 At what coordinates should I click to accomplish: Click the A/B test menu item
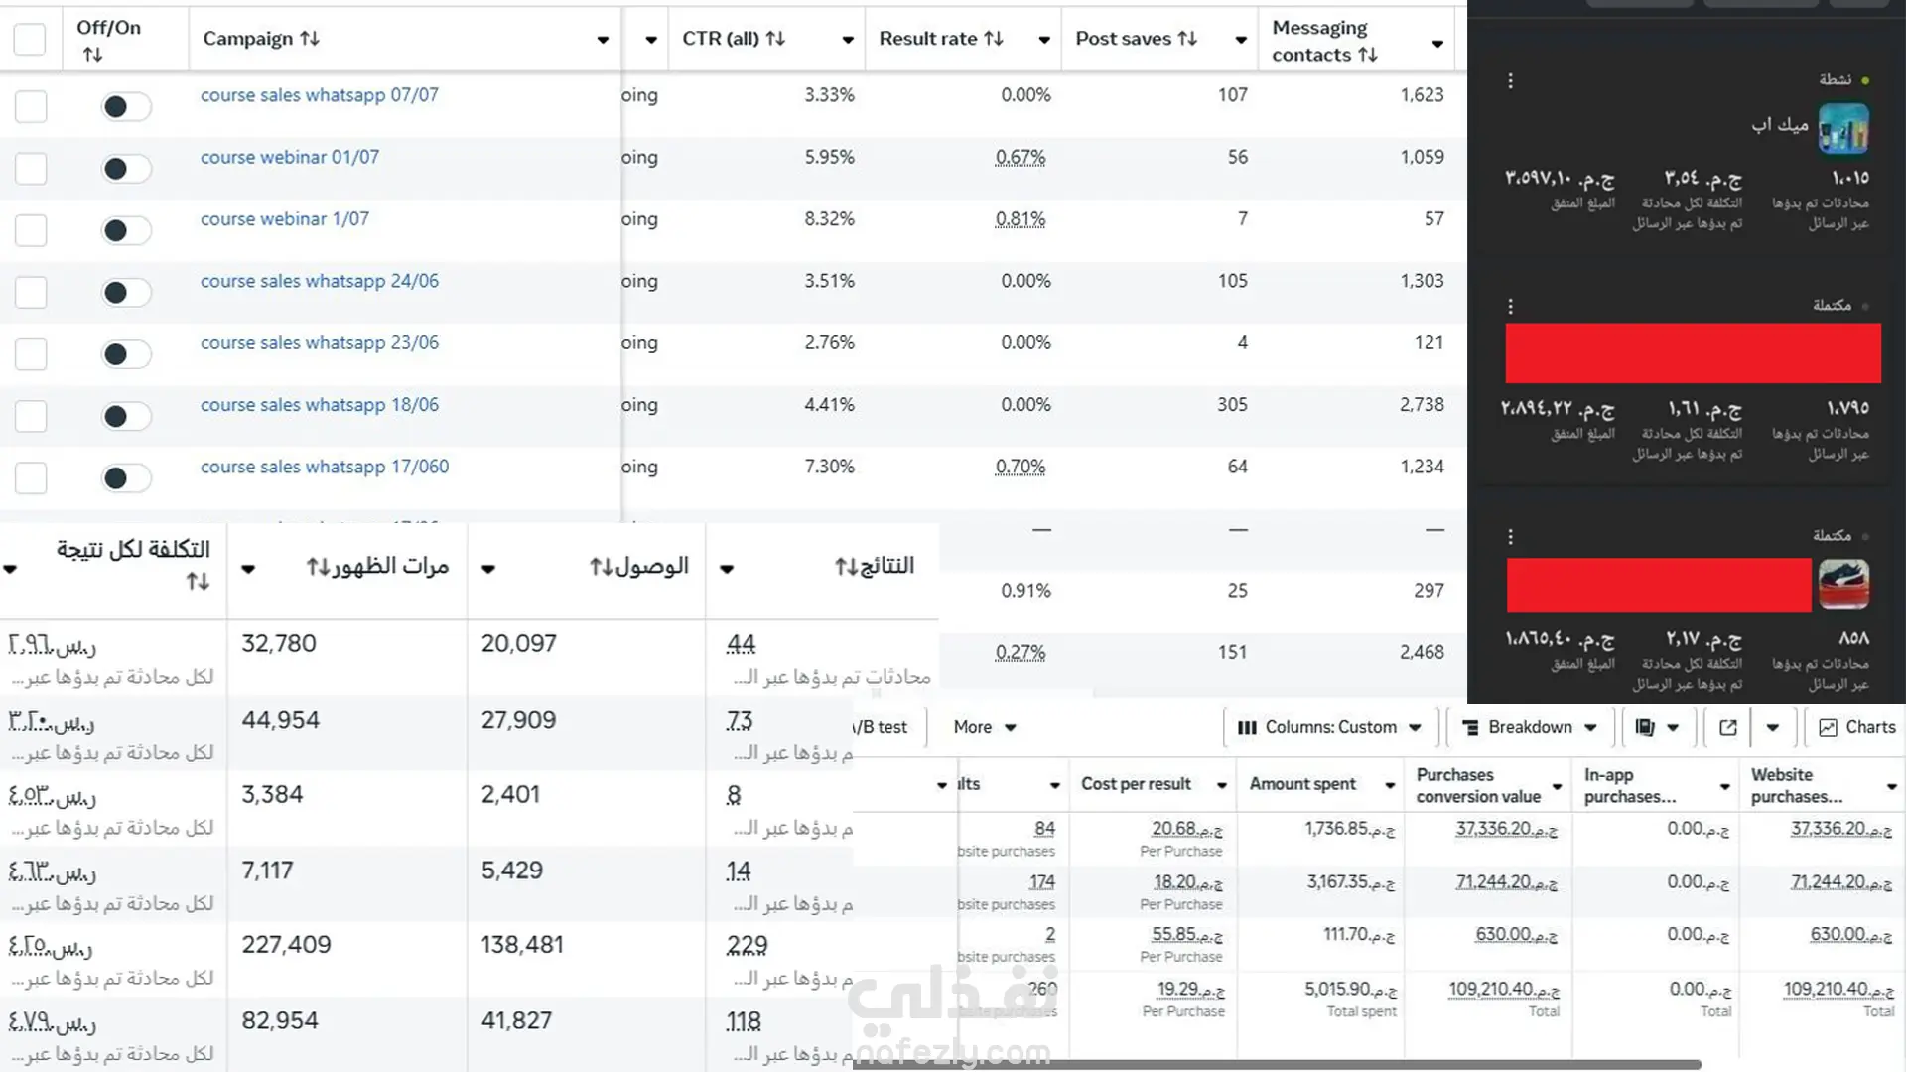pyautogui.click(x=881, y=728)
